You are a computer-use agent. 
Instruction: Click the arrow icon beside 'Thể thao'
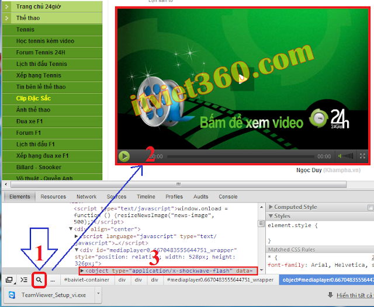6,18
